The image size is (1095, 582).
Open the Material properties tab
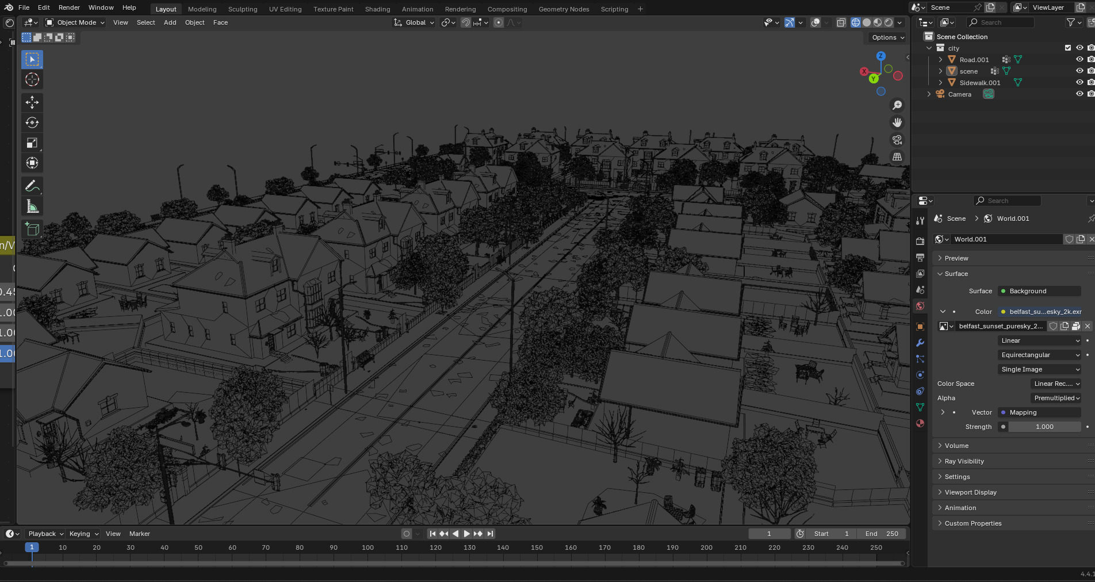(x=920, y=423)
